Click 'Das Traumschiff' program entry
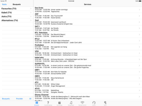 coord(57,16)
